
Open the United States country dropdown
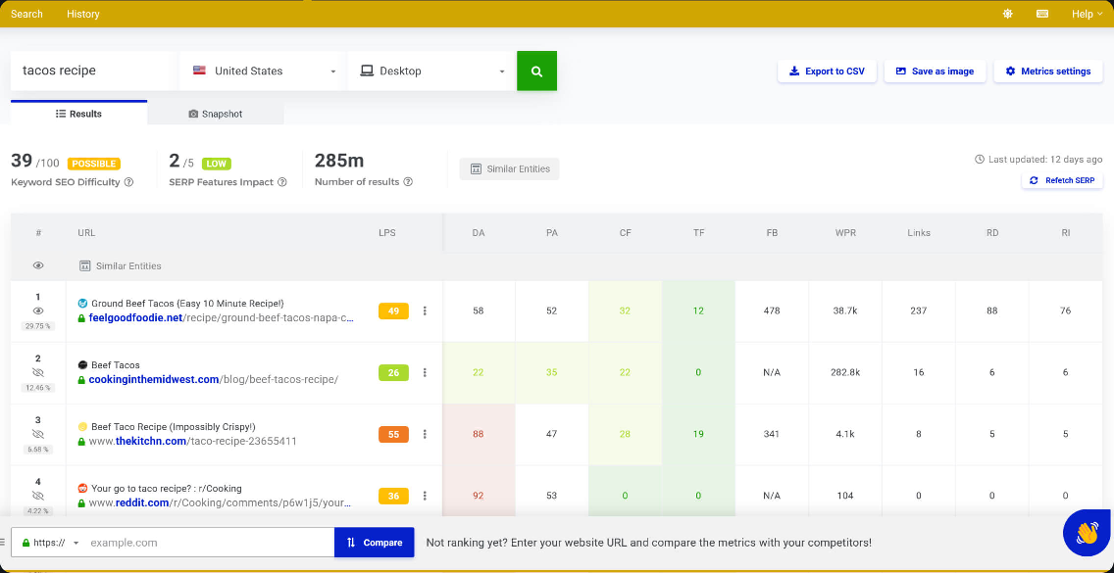click(263, 72)
